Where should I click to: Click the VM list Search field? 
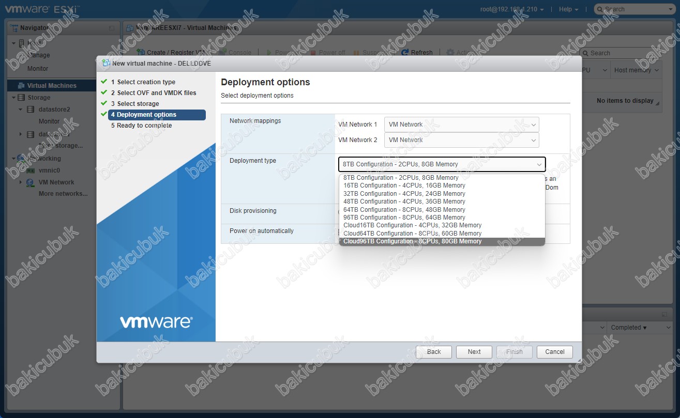tap(621, 53)
